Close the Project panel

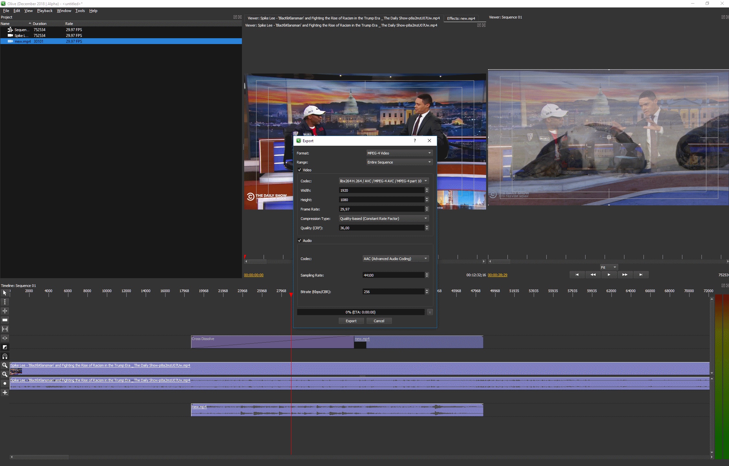[240, 17]
